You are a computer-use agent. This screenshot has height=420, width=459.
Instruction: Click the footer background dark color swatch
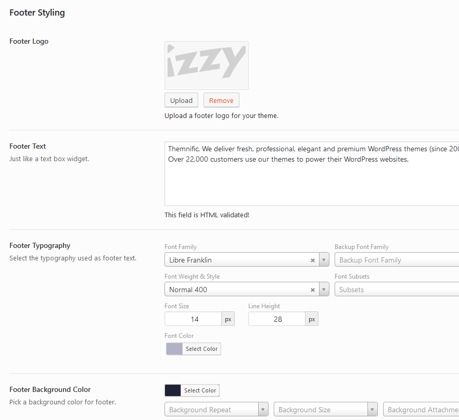[x=172, y=390]
